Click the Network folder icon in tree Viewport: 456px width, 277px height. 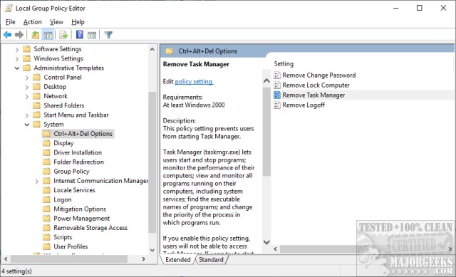(x=36, y=96)
